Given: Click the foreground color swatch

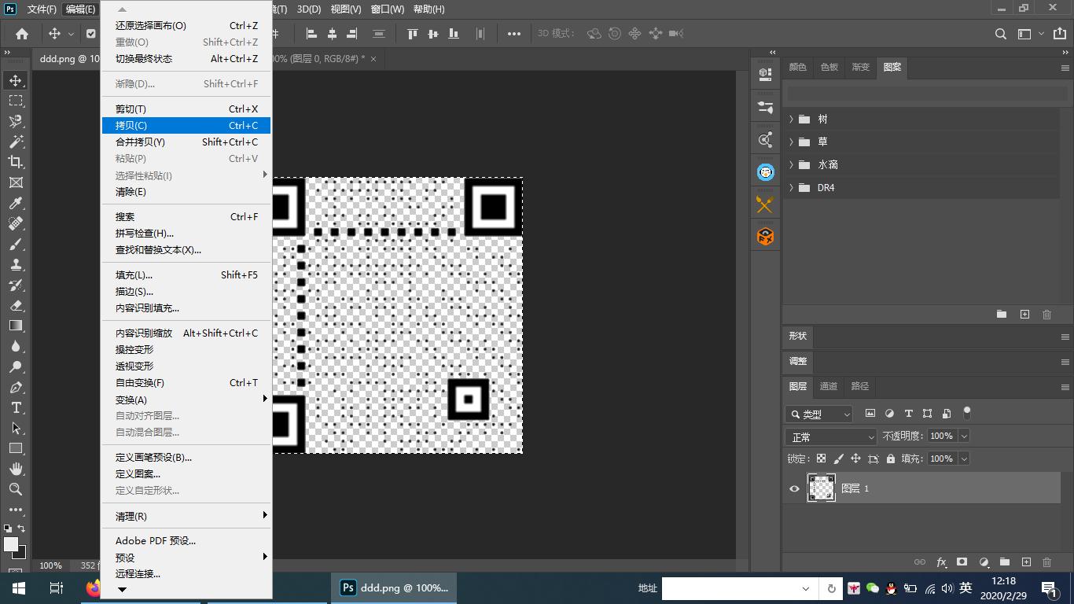Looking at the screenshot, I should (x=11, y=544).
